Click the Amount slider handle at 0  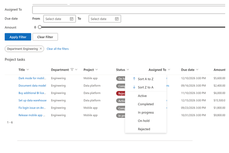click(40, 27)
